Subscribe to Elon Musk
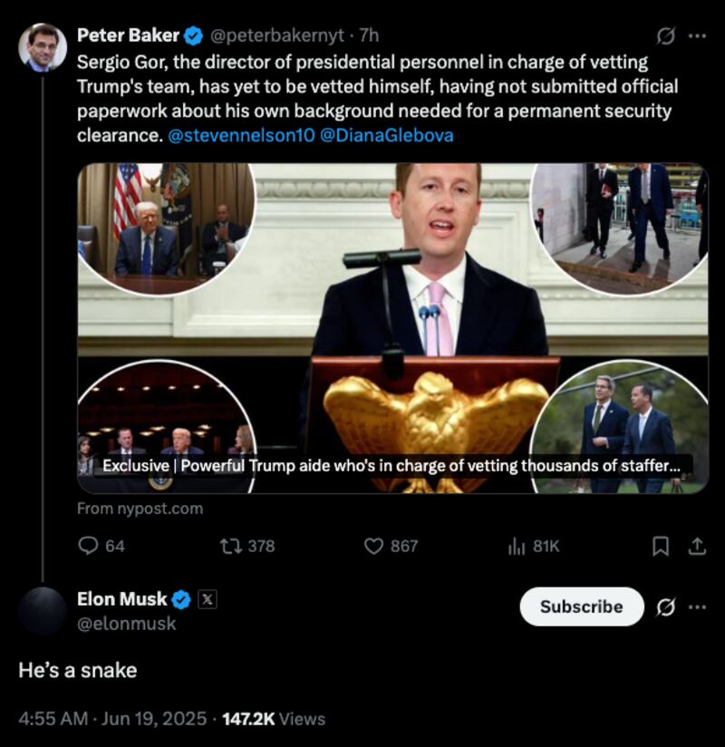This screenshot has height=747, width=725. tap(581, 607)
